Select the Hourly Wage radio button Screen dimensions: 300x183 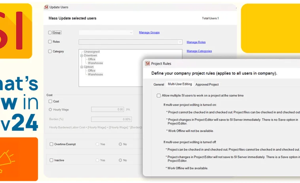pyautogui.click(x=50, y=109)
